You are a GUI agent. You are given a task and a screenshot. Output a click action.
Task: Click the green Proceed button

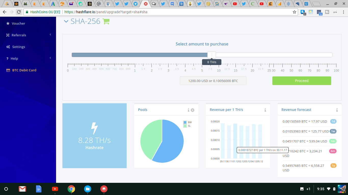pos(302,81)
